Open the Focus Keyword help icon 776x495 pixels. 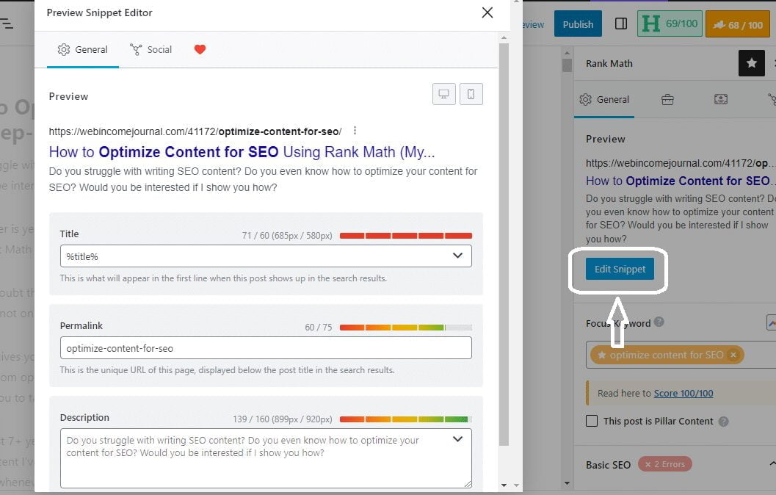click(x=659, y=322)
